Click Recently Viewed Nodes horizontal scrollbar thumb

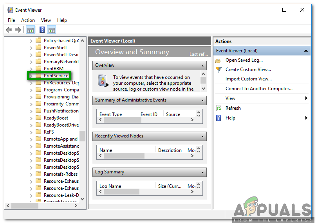pos(124,156)
